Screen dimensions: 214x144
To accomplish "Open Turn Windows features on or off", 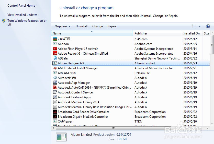I will pos(27,22).
